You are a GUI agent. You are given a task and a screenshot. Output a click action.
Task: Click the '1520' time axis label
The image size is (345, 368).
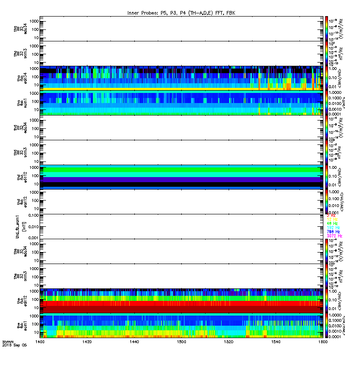(229, 342)
